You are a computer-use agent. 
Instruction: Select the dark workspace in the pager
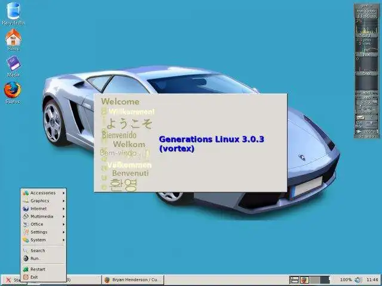[x=325, y=280]
